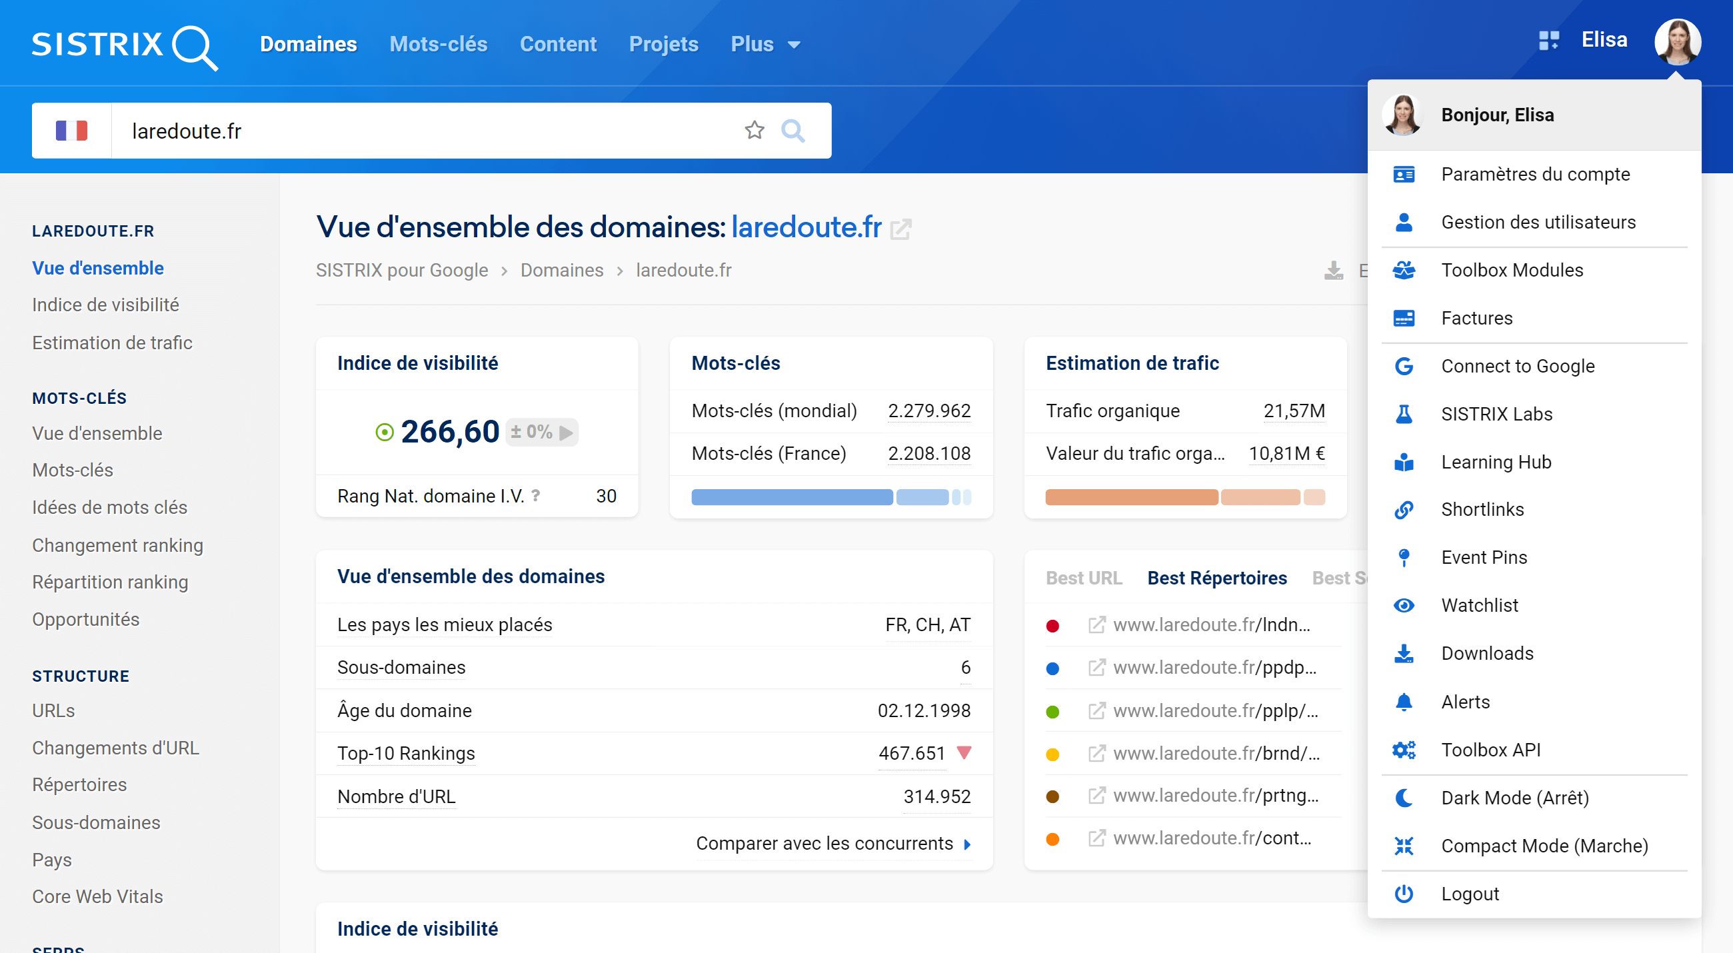Open Idées de mots clés in sidebar
Image resolution: width=1733 pixels, height=953 pixels.
coord(110,507)
